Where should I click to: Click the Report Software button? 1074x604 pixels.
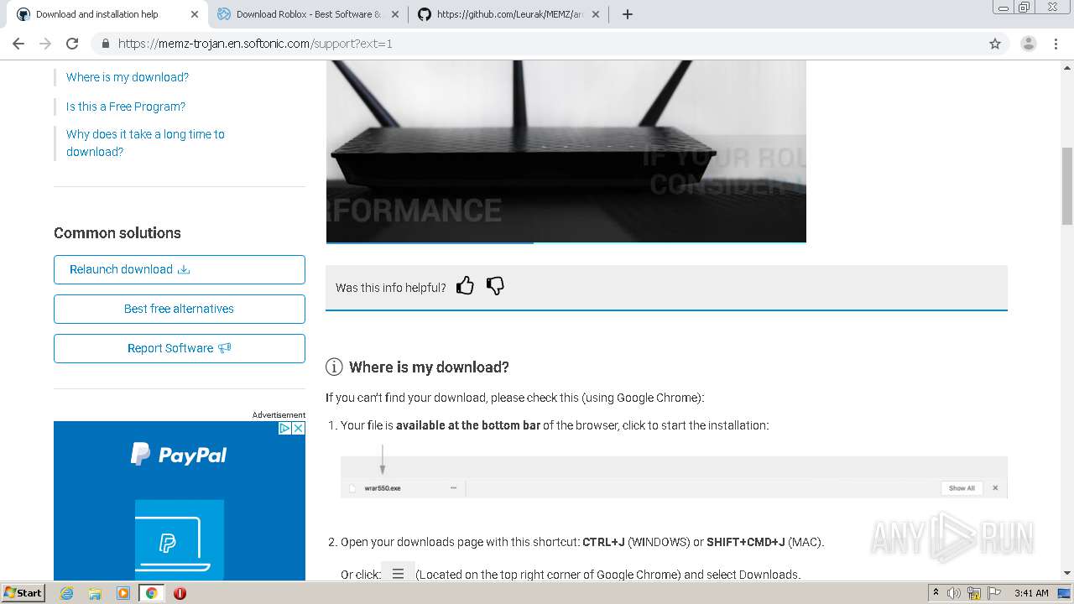180,348
